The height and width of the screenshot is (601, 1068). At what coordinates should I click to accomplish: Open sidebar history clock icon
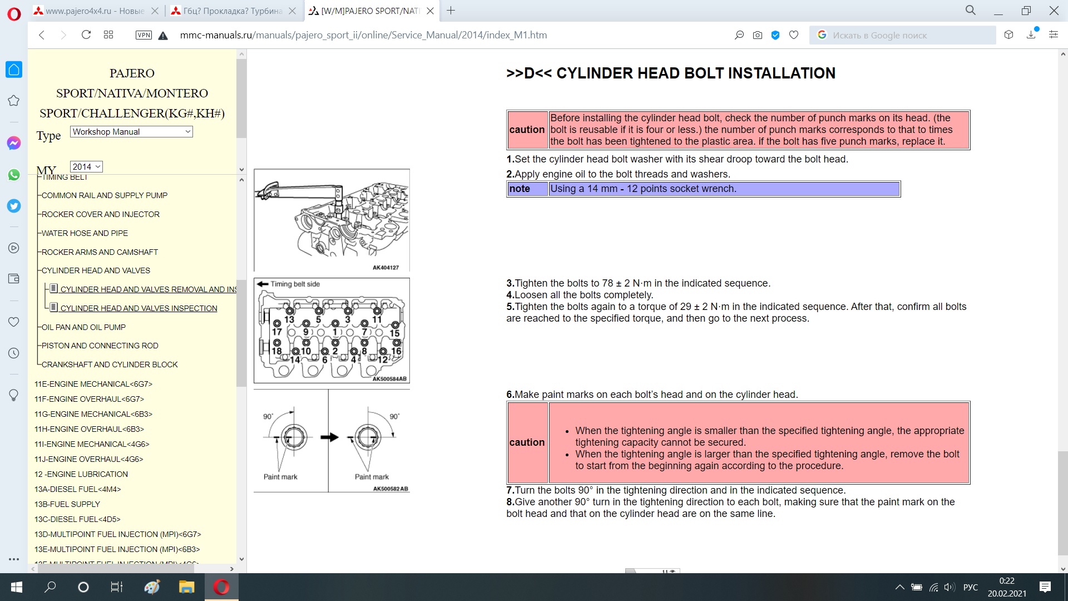click(14, 353)
